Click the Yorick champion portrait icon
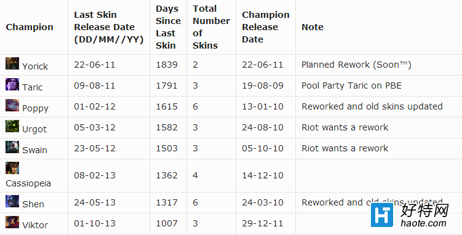This screenshot has height=235, width=462. [12, 63]
